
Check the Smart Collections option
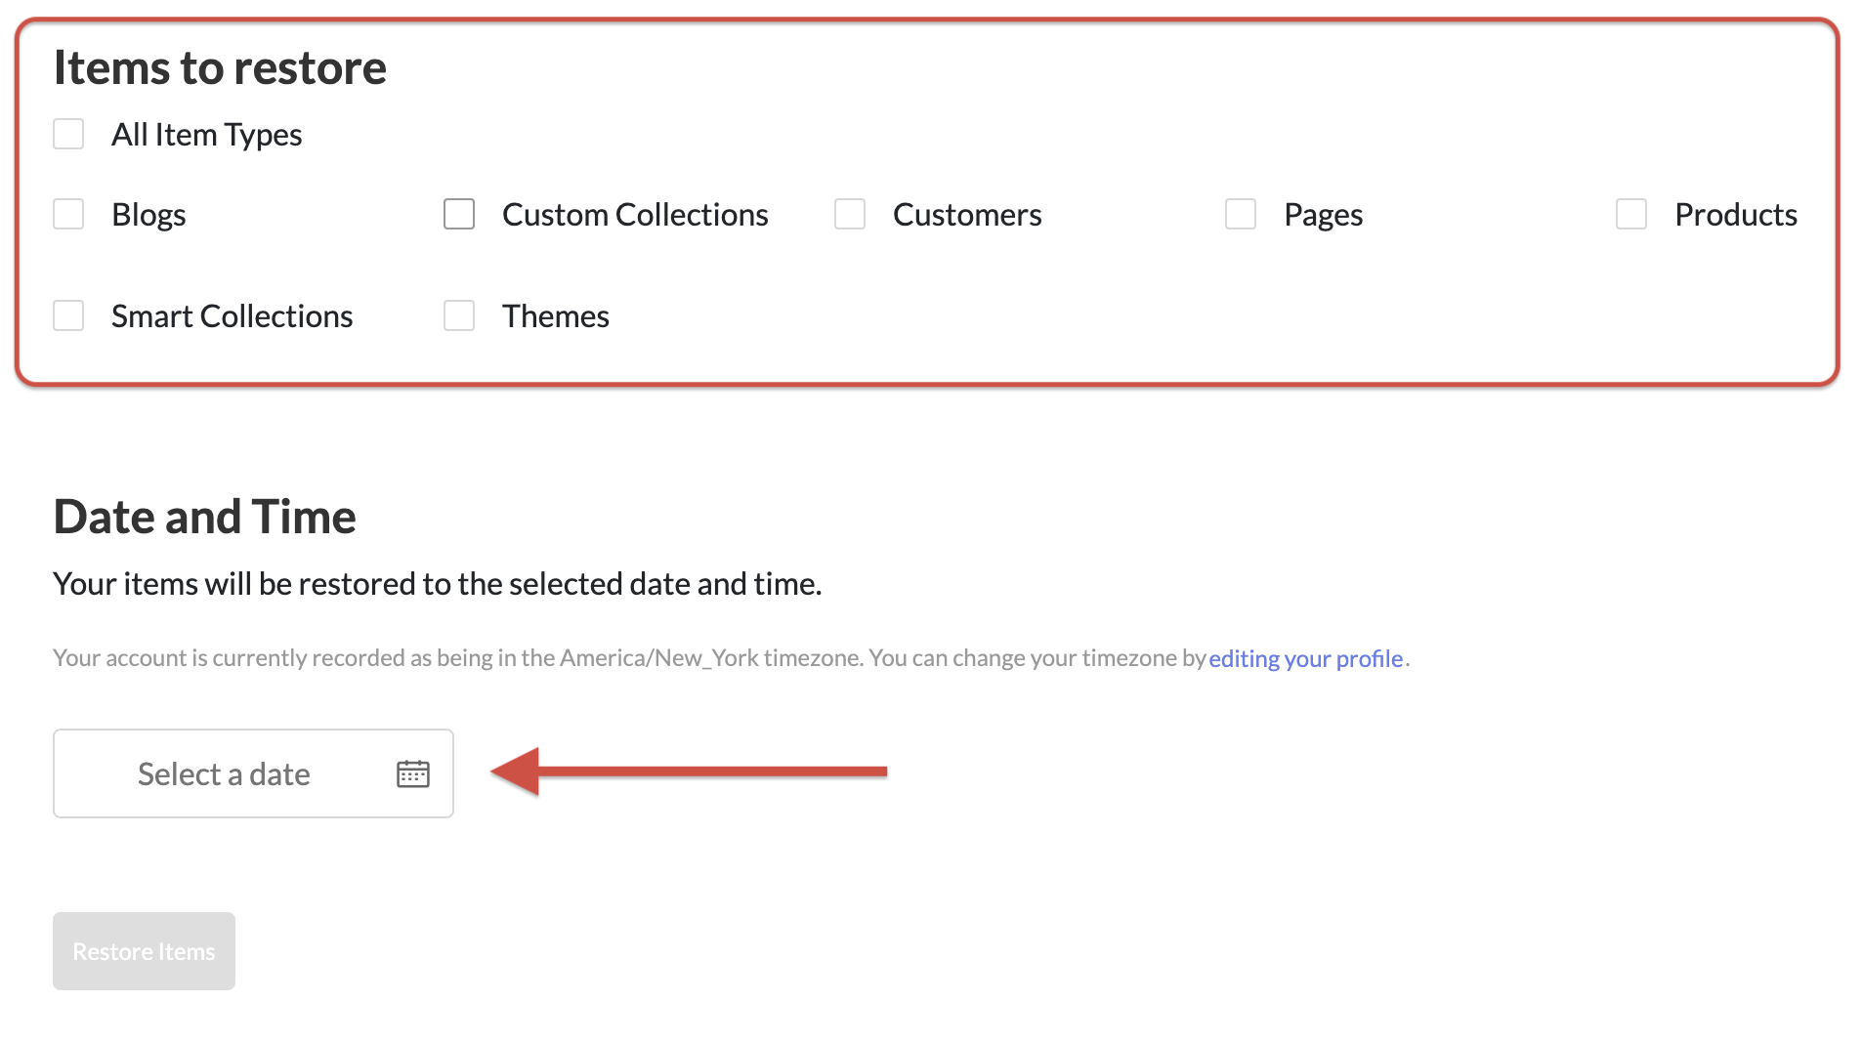68,315
